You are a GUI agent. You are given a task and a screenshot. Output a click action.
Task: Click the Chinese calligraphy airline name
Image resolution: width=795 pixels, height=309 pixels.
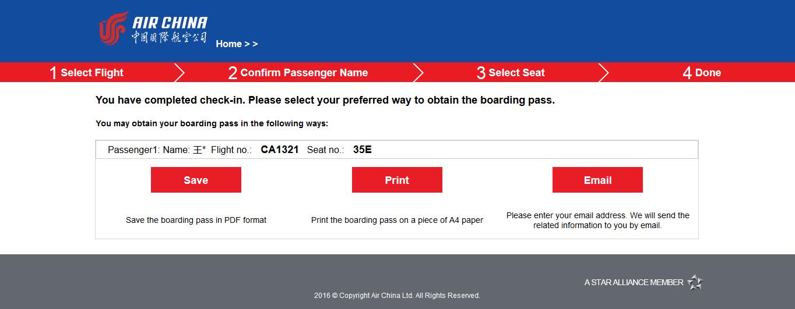[x=168, y=38]
